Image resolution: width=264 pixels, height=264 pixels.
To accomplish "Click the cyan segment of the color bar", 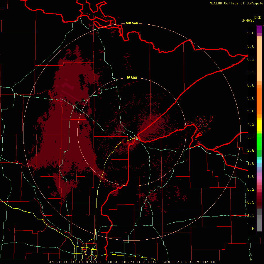I will pos(259,161).
